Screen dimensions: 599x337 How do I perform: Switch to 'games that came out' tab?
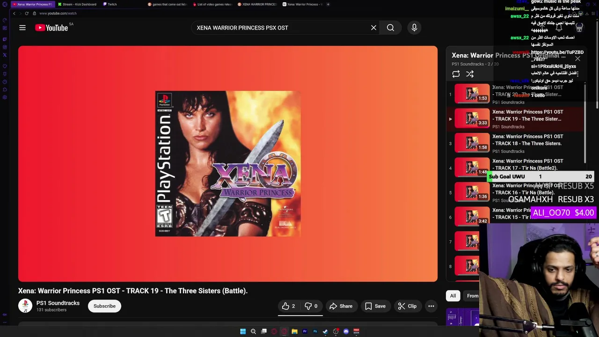(167, 4)
